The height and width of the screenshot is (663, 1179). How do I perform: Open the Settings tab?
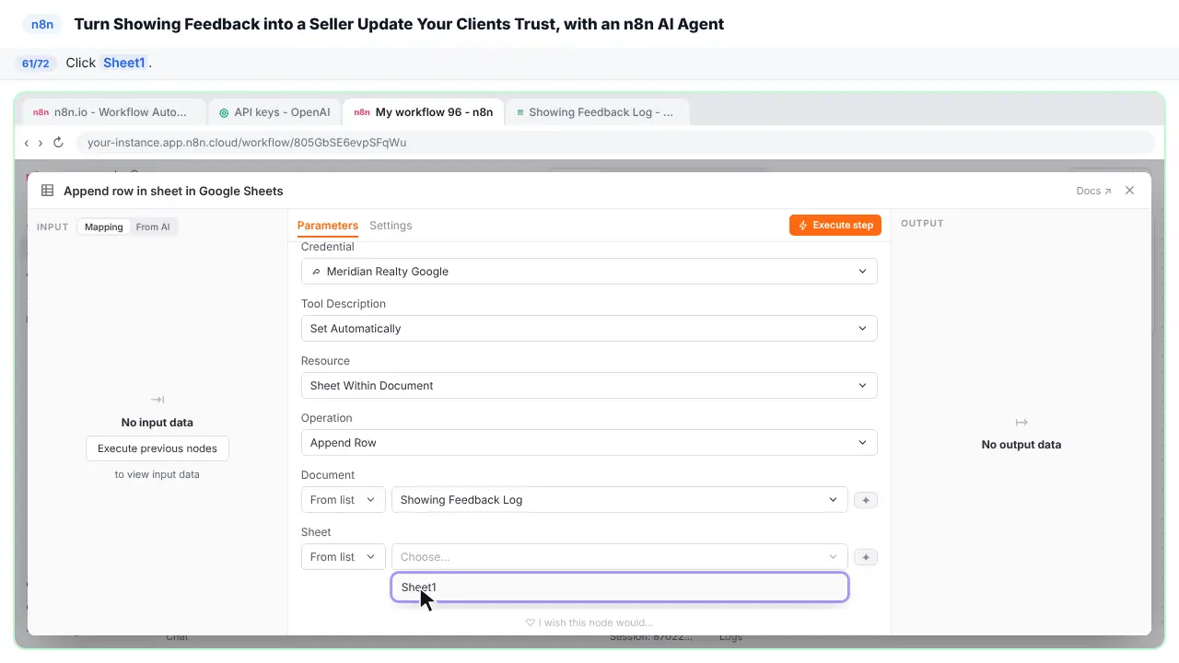coord(391,226)
